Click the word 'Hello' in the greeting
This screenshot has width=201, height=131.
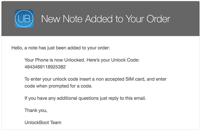(17, 48)
